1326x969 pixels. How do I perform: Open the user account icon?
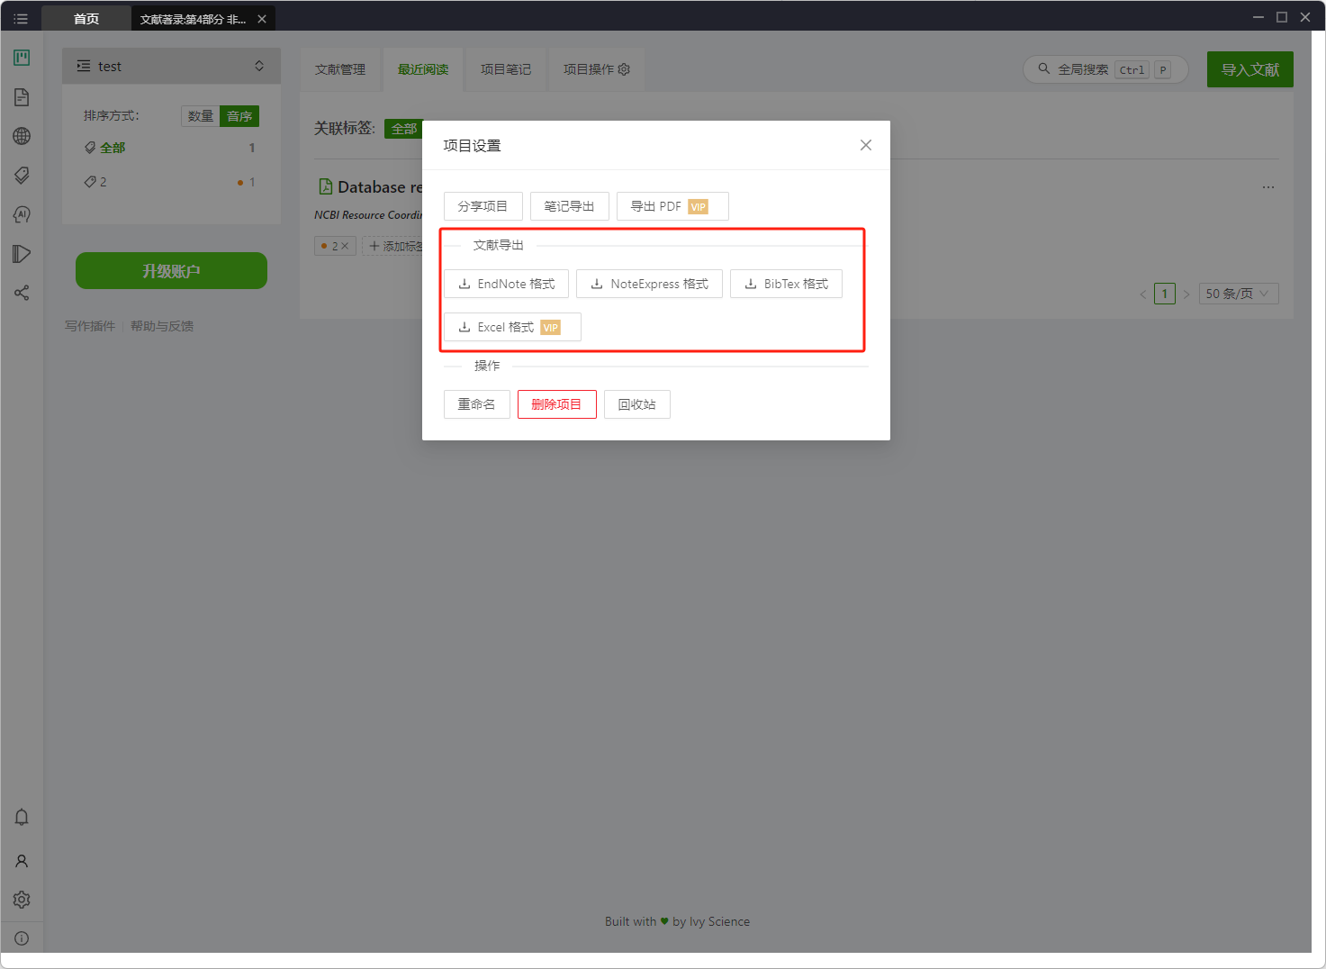click(22, 861)
